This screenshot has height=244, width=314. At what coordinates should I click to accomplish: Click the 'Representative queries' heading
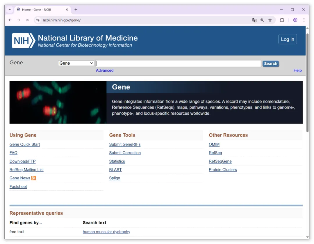point(36,213)
